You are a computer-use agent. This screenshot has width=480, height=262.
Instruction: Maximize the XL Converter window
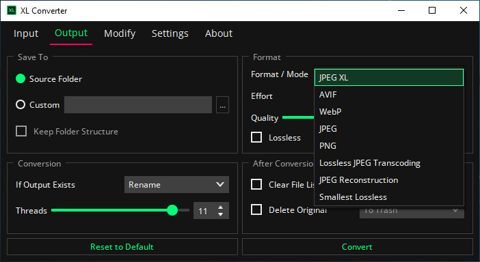click(432, 10)
